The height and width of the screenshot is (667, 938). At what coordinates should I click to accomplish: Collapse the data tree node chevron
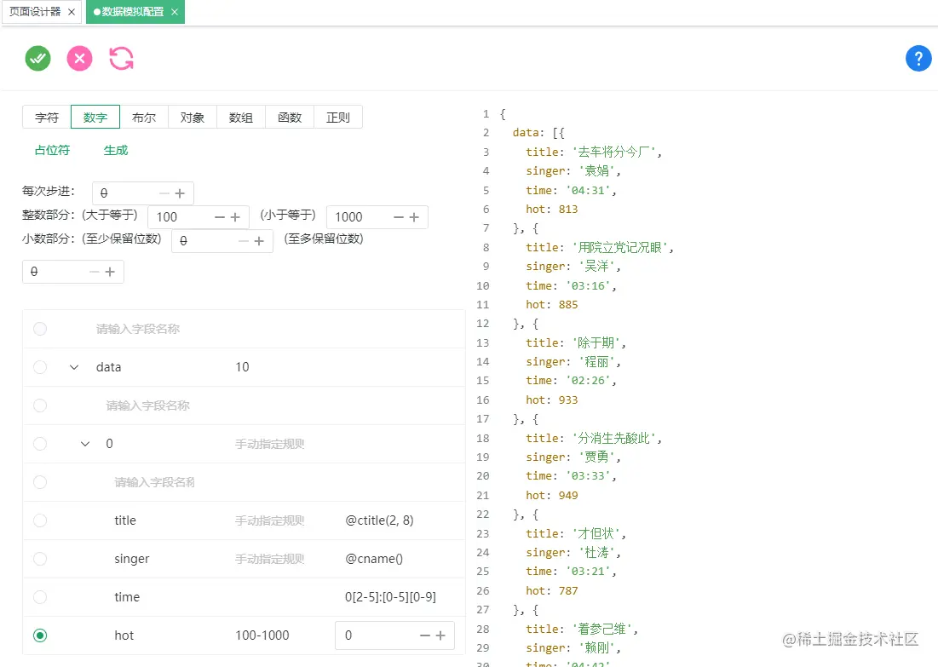[74, 366]
